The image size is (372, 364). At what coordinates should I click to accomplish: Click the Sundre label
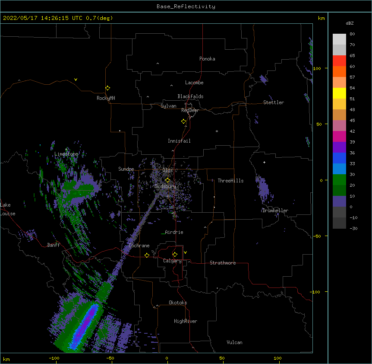point(126,169)
